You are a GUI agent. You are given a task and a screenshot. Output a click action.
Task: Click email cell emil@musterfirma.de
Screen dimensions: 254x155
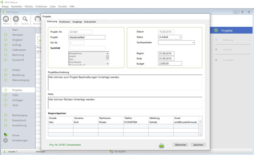click(x=186, y=122)
